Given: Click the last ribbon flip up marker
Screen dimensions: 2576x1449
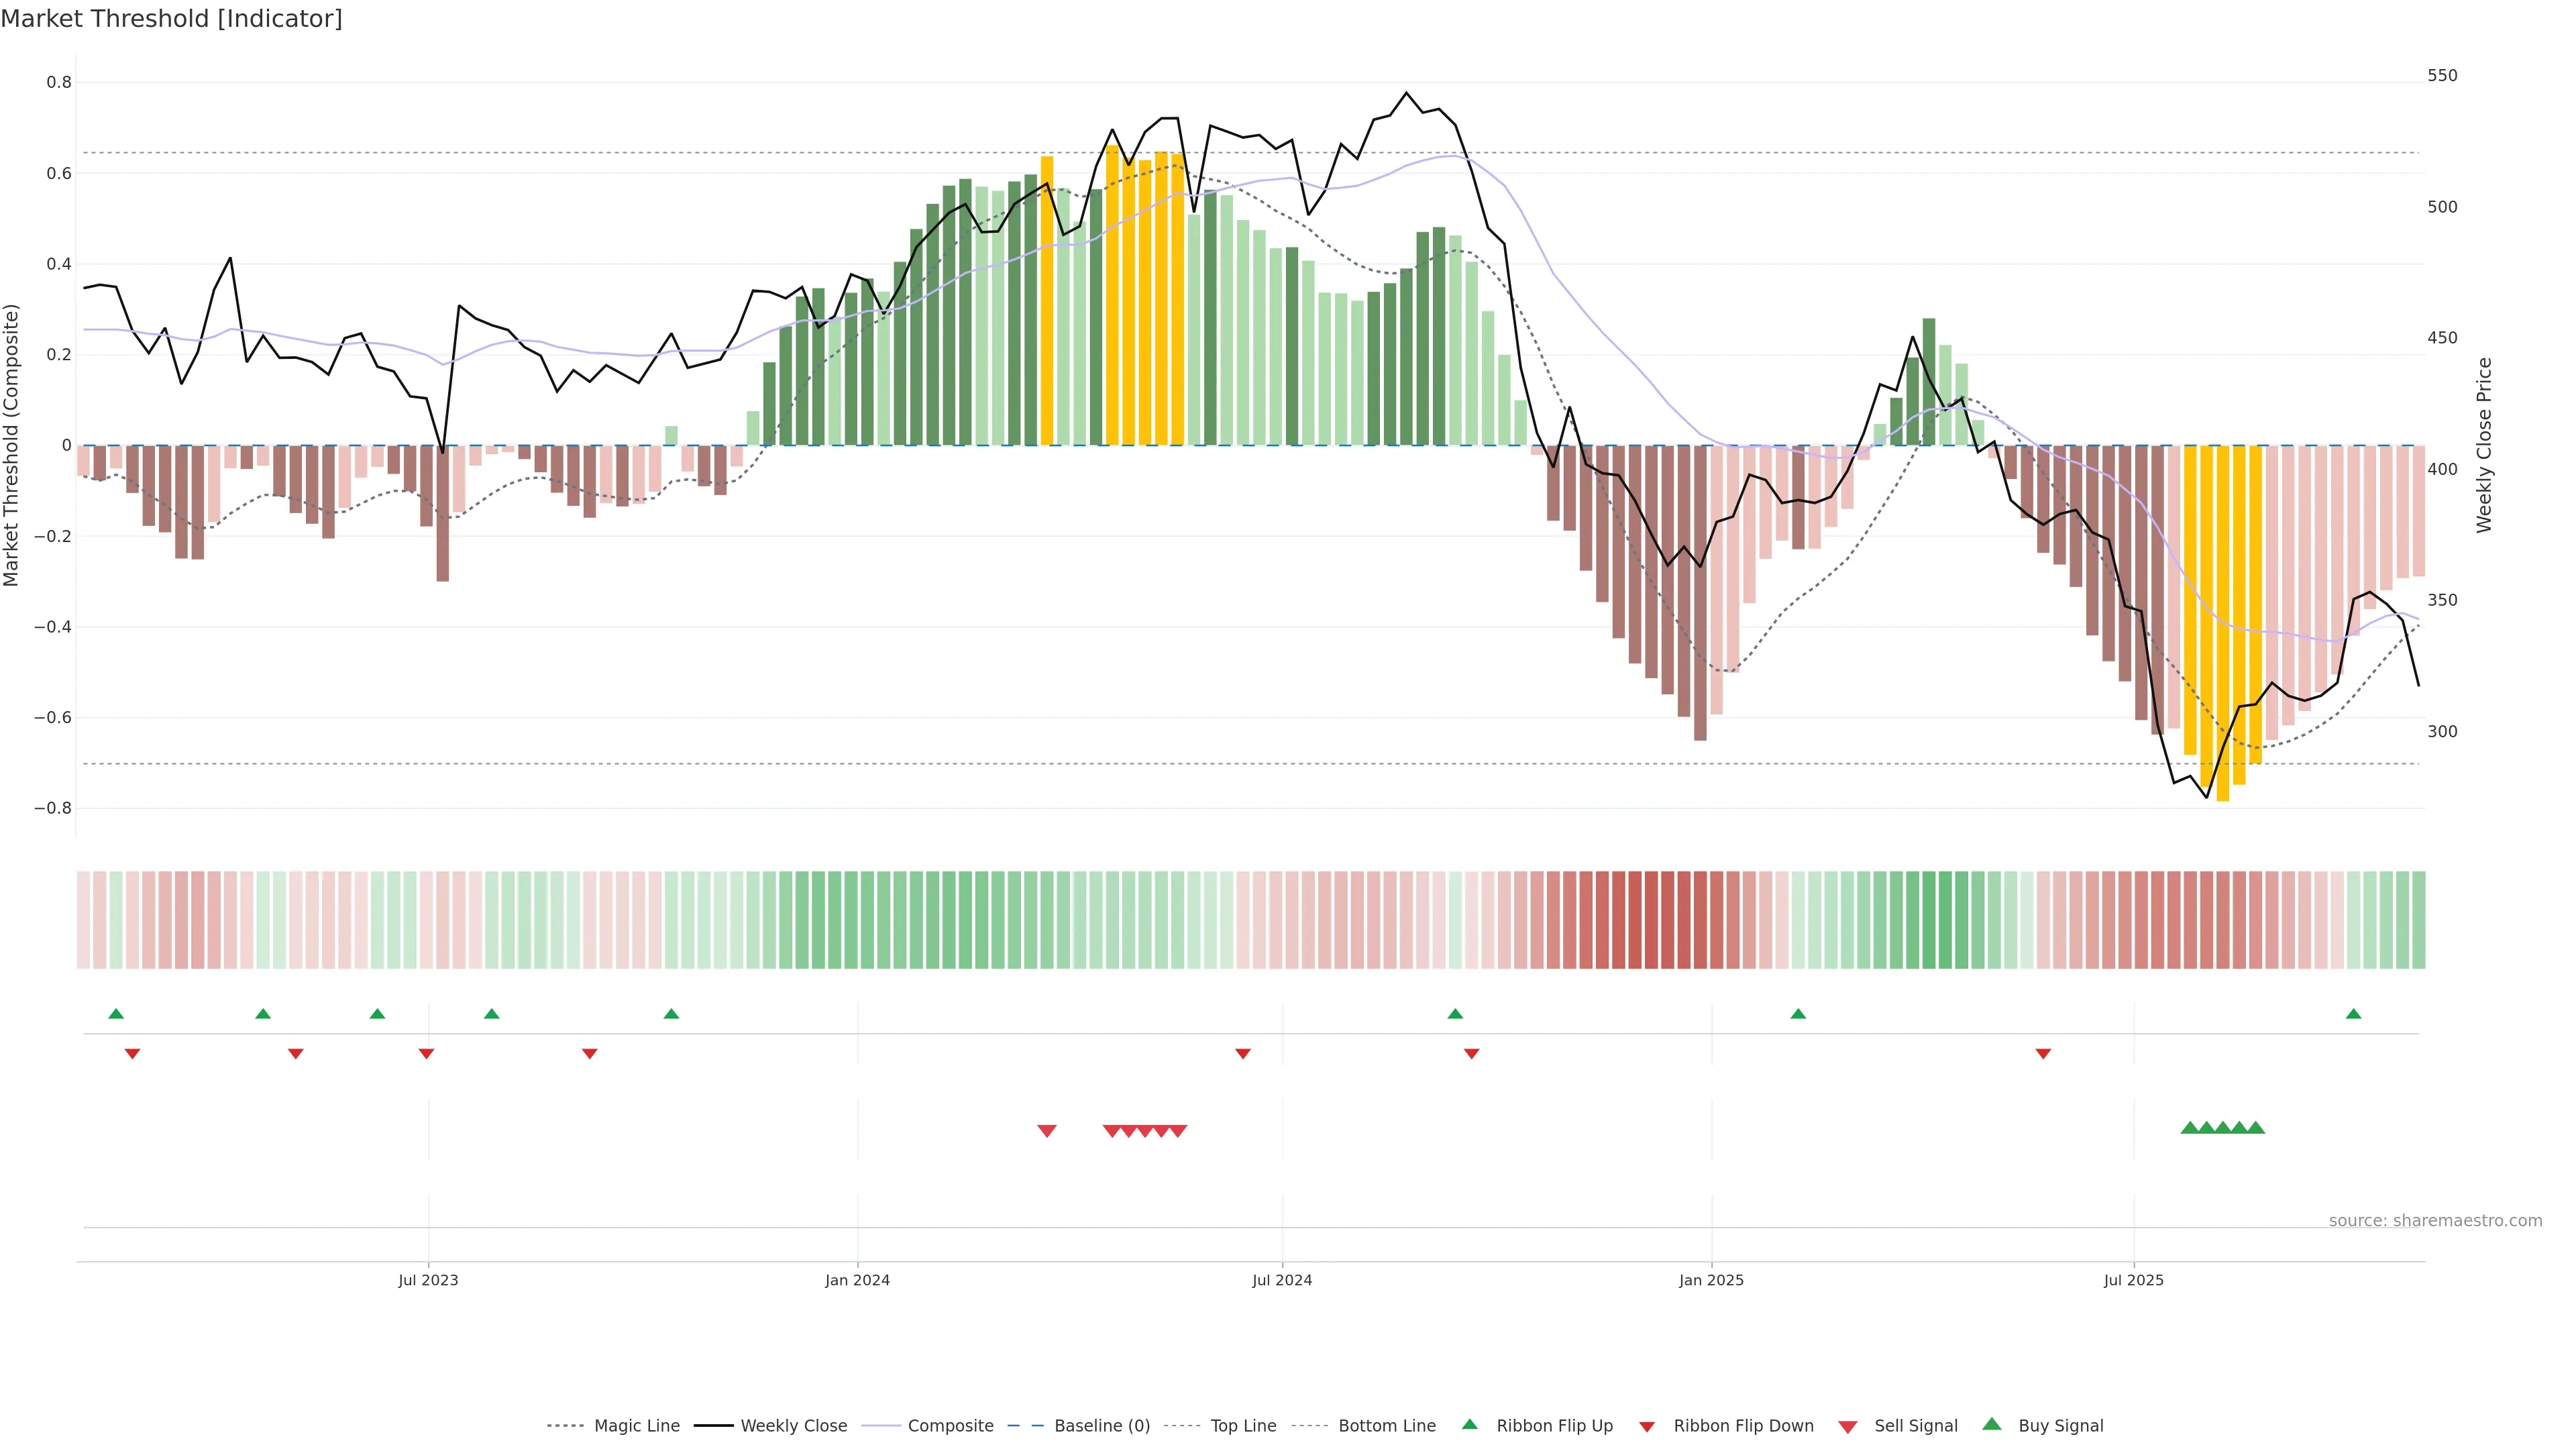Looking at the screenshot, I should coord(2353,1014).
